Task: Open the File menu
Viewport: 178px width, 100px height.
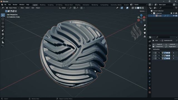Action: pyautogui.click(x=5, y=5)
